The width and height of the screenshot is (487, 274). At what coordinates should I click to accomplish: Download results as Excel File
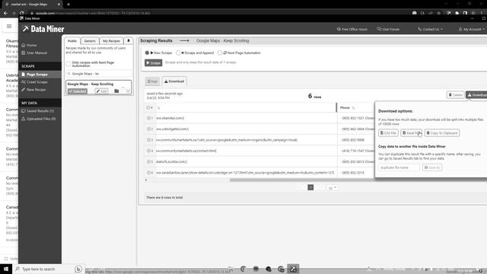(411, 133)
